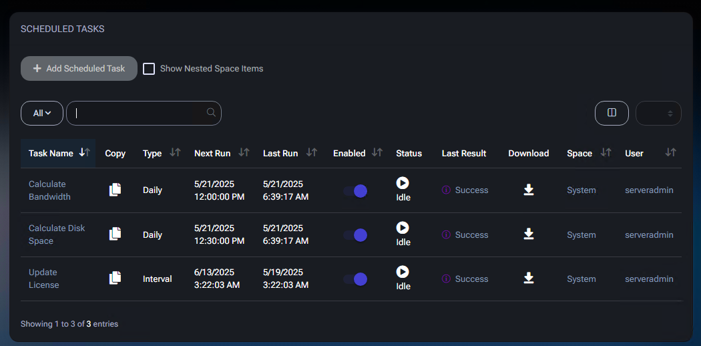
Task: Click the Copy column header
Action: tap(115, 154)
